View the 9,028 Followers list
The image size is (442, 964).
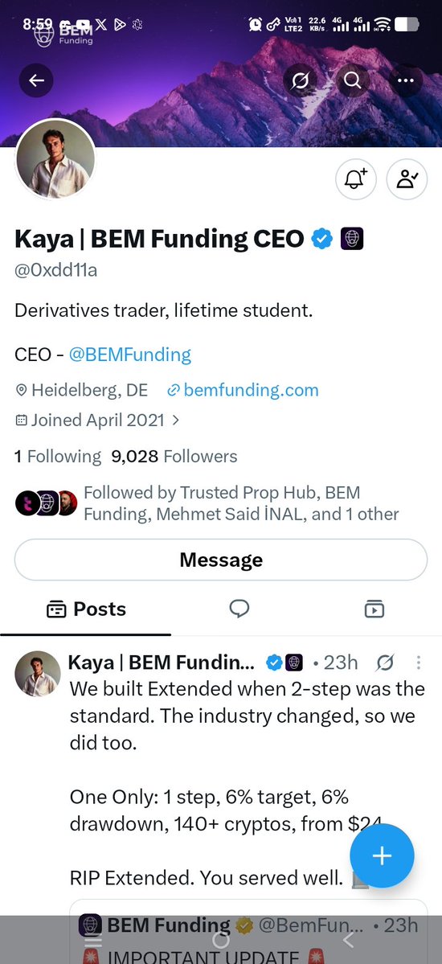(174, 456)
